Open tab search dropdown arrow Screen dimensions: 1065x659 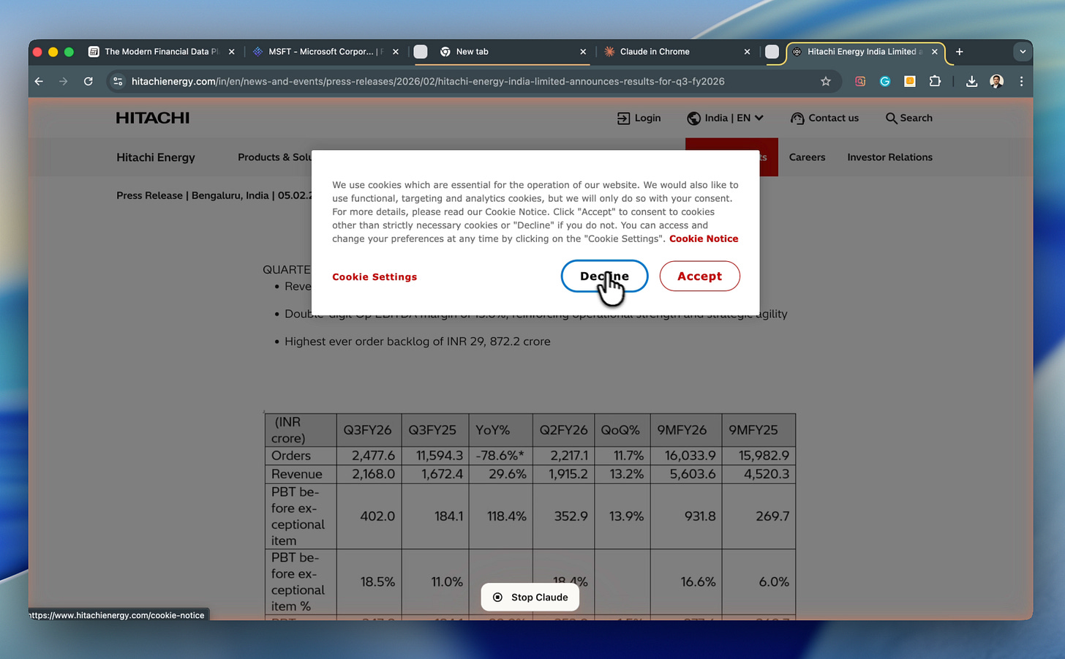pyautogui.click(x=1023, y=52)
